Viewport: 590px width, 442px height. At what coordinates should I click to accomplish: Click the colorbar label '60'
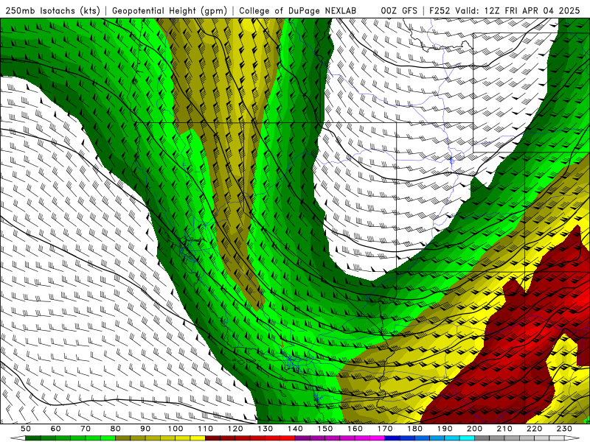click(x=55, y=429)
